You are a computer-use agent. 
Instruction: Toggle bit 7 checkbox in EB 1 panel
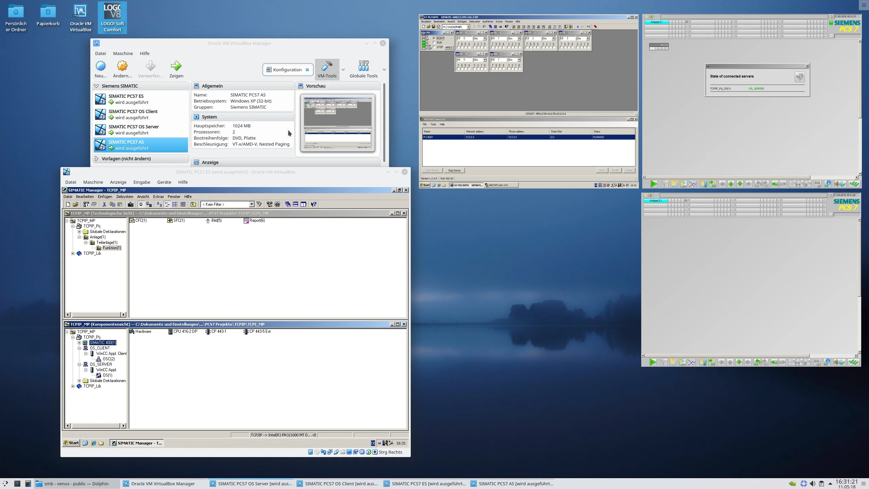[x=493, y=47]
